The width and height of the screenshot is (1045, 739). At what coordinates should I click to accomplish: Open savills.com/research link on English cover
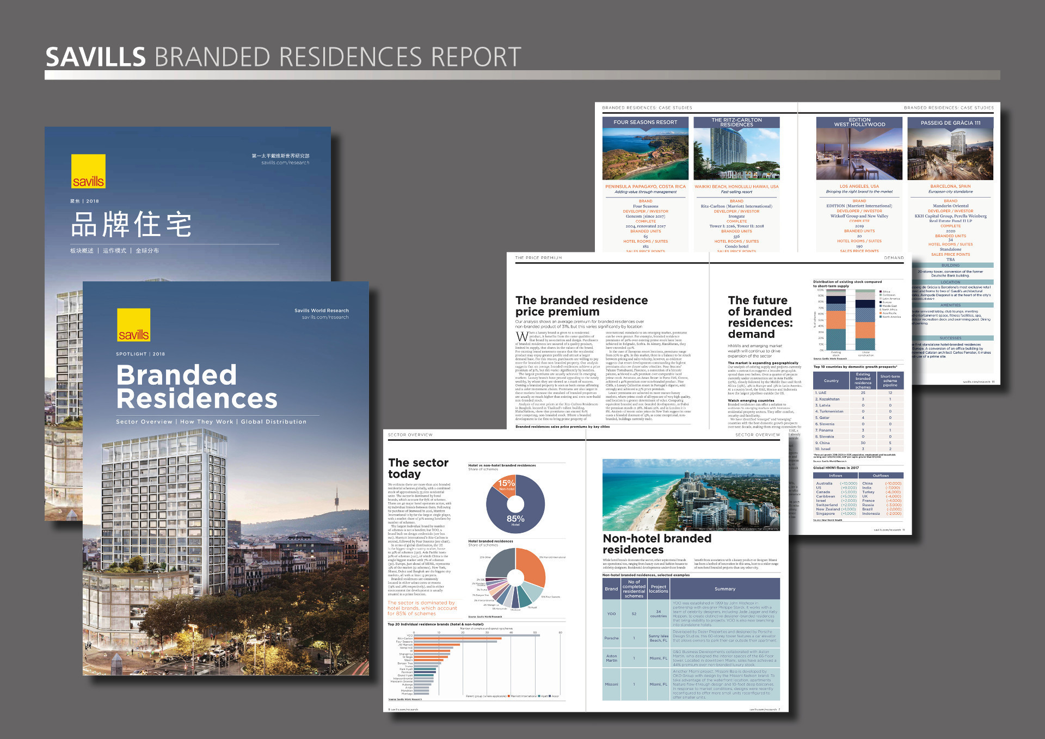[x=325, y=317]
